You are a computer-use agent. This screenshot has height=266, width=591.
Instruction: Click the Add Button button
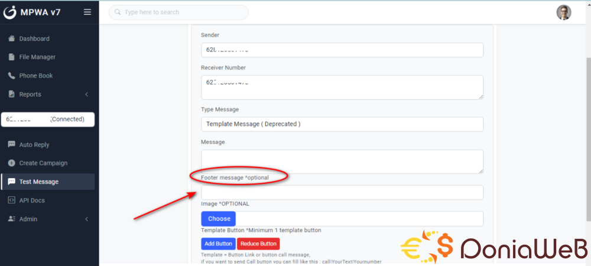tap(219, 244)
